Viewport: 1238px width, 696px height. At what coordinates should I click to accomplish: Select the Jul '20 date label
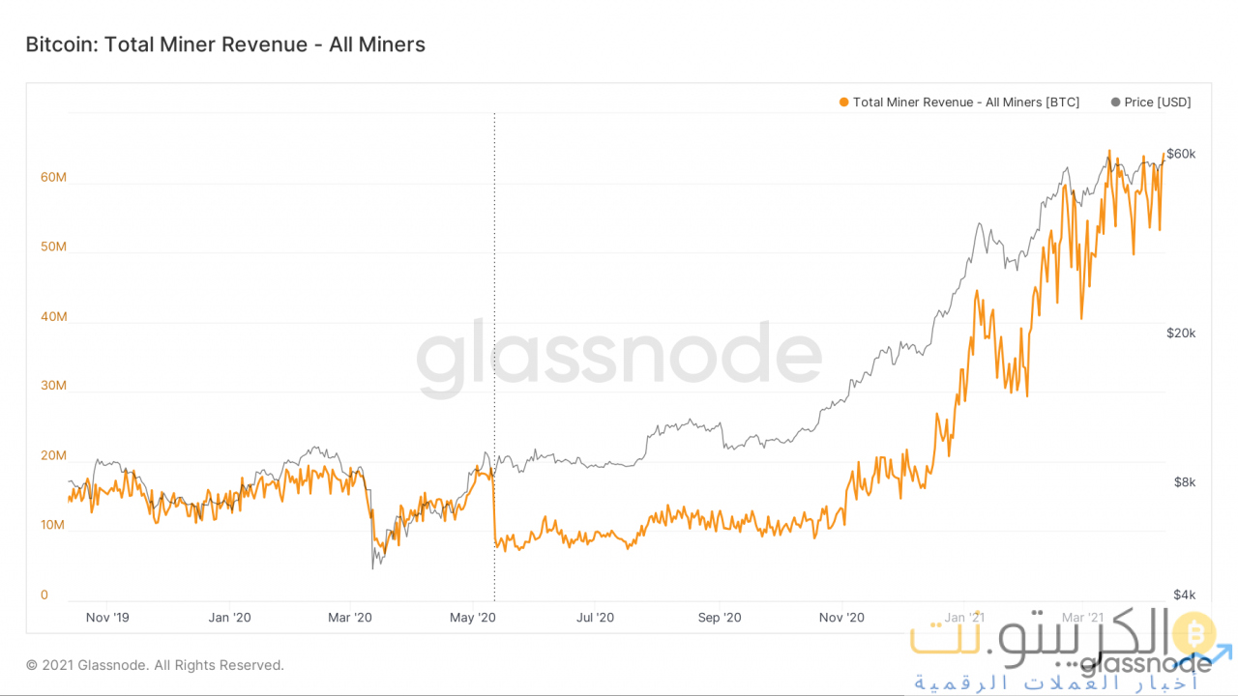tap(595, 617)
